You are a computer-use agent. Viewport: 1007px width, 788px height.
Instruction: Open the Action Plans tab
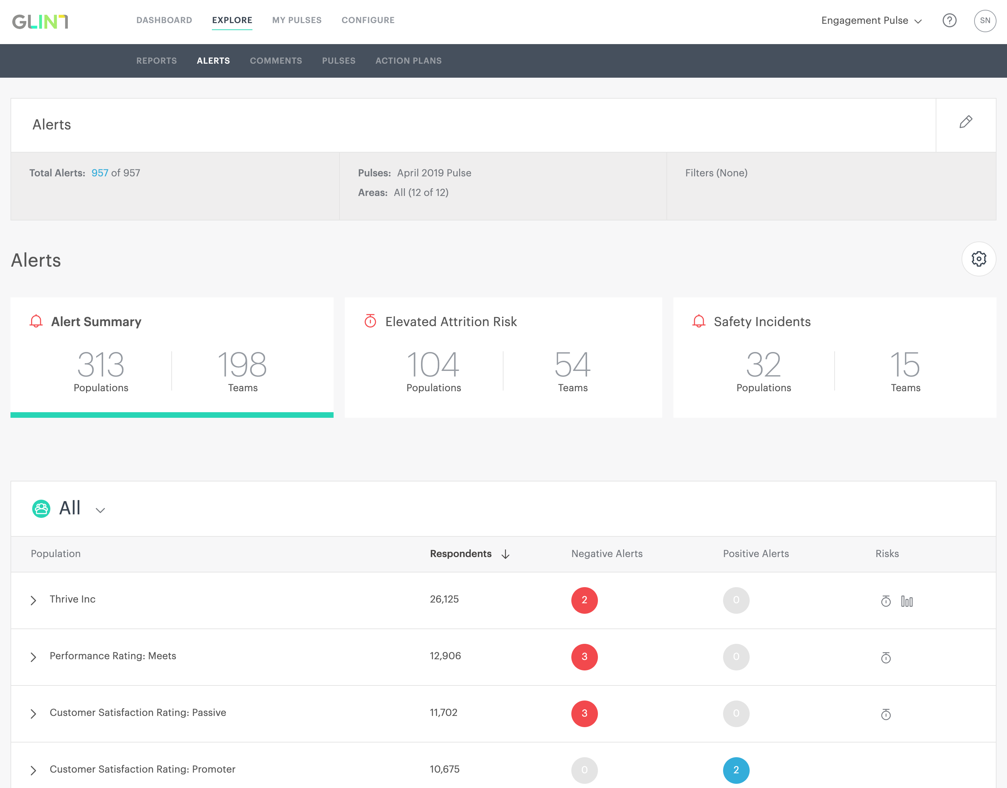tap(408, 61)
